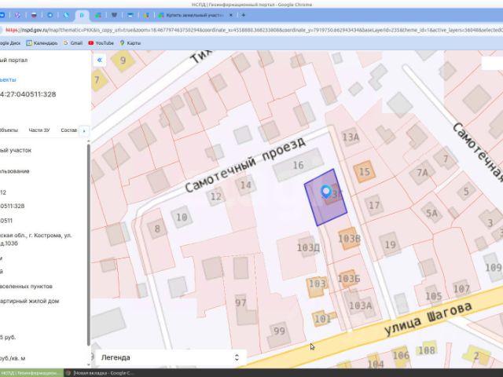The image size is (503, 377).
Task: Open the YouTube bookmark
Action: pos(101,43)
